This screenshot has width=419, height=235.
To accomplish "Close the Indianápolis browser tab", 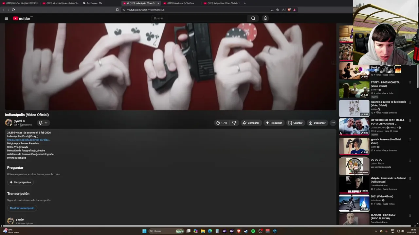I will point(158,3).
